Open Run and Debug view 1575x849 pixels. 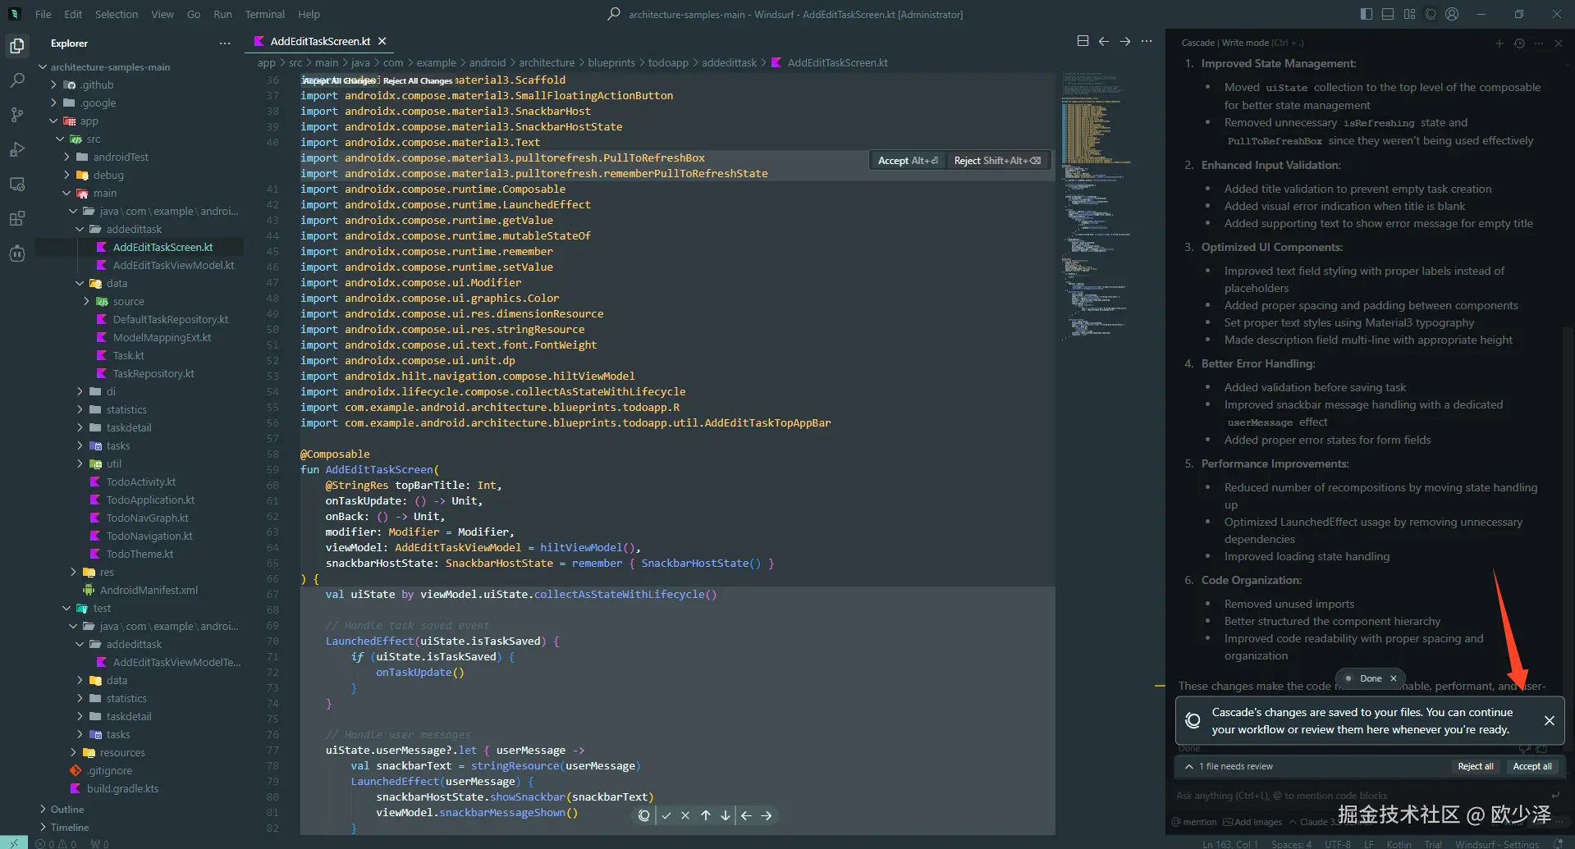[16, 149]
